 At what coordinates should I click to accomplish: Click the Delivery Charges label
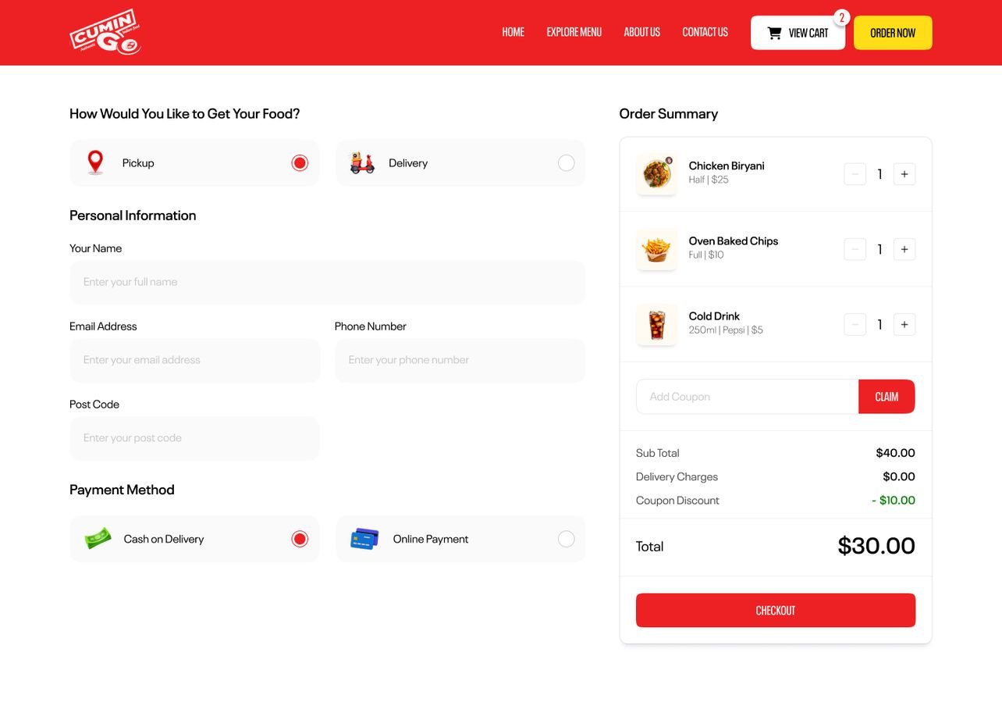point(677,476)
